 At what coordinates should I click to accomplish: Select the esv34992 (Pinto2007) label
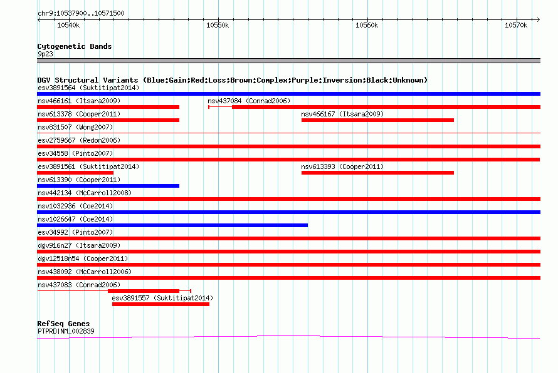click(75, 232)
